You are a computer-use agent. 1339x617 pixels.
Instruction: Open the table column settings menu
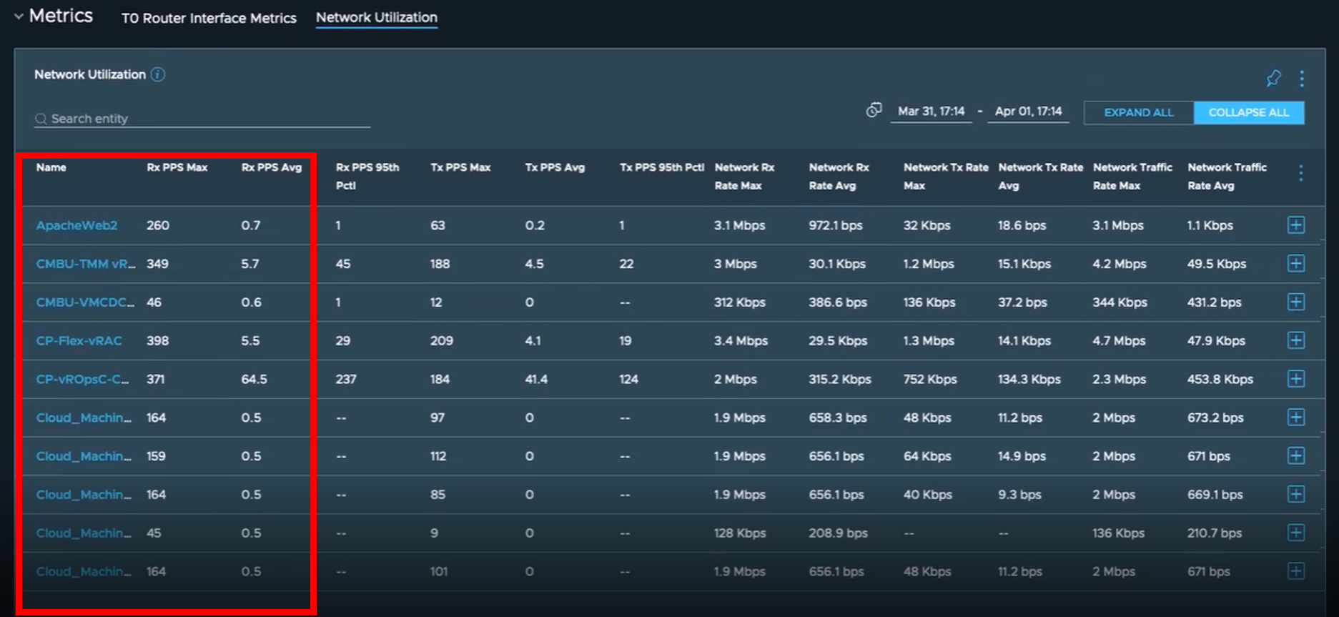pyautogui.click(x=1300, y=173)
